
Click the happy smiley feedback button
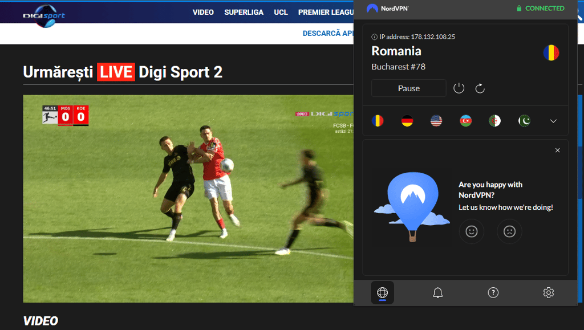(x=471, y=231)
